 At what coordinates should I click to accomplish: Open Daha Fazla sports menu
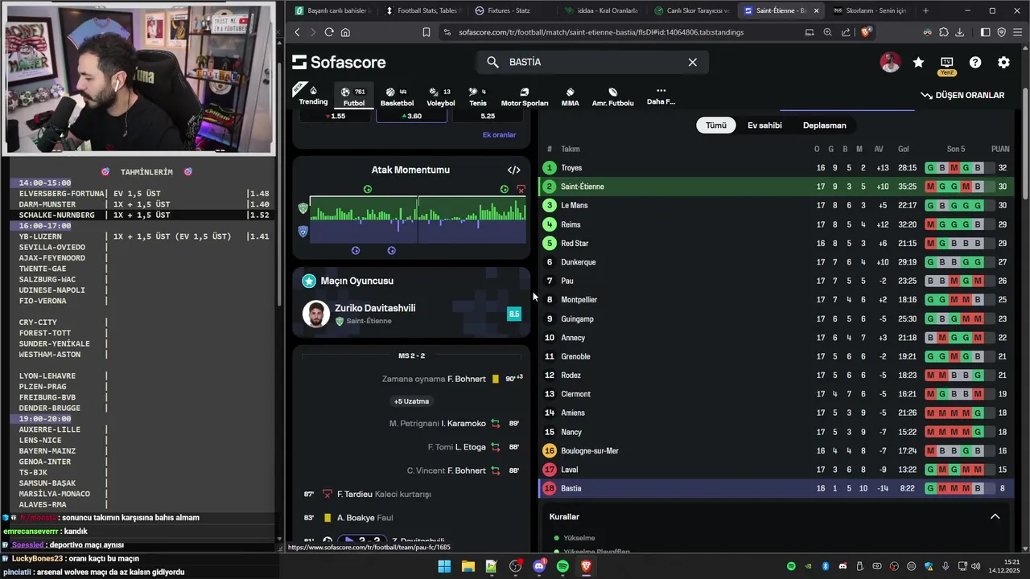pyautogui.click(x=661, y=96)
